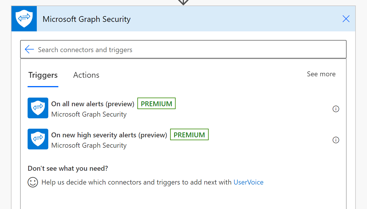Click the smiley face feedback icon
This screenshot has height=209, width=367.
tap(33, 182)
